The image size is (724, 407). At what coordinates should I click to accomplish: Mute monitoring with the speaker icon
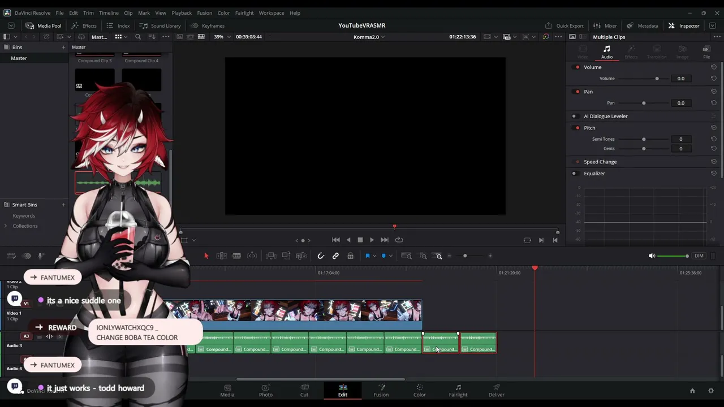click(x=652, y=256)
